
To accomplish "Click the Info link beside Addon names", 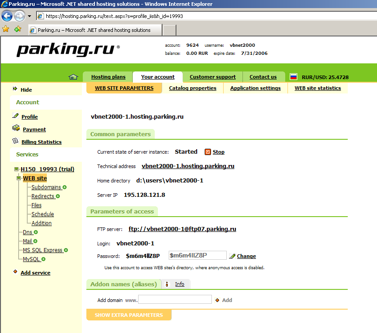I will [180, 284].
